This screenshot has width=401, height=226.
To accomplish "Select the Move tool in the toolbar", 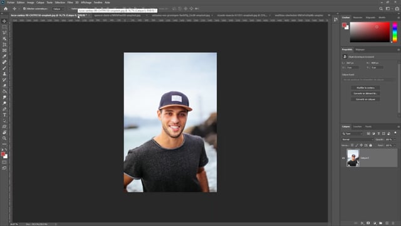I will pos(4,21).
